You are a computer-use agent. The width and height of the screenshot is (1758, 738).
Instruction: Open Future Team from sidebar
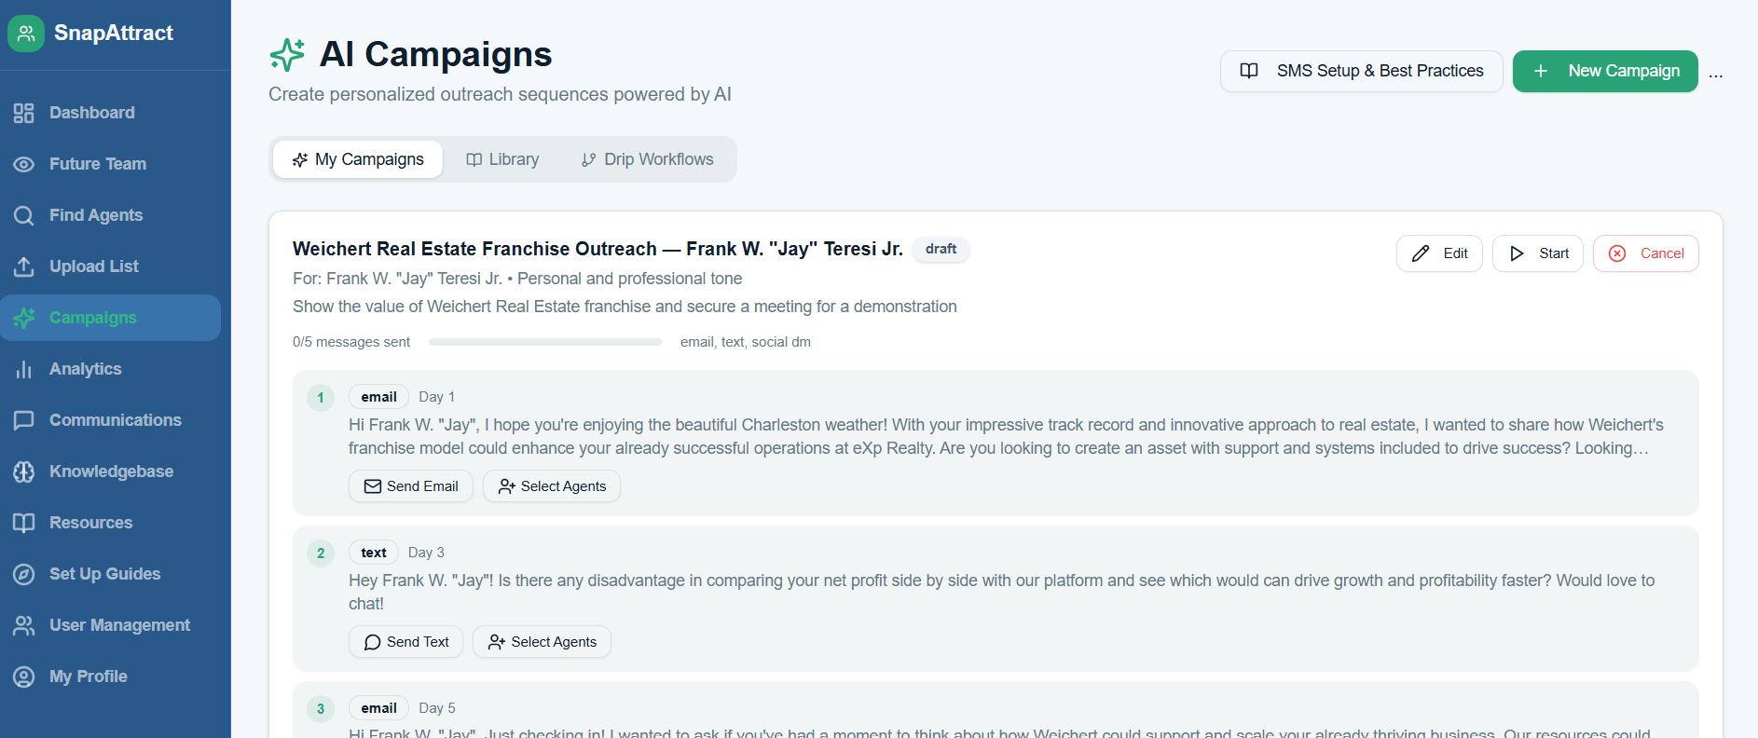[110, 164]
